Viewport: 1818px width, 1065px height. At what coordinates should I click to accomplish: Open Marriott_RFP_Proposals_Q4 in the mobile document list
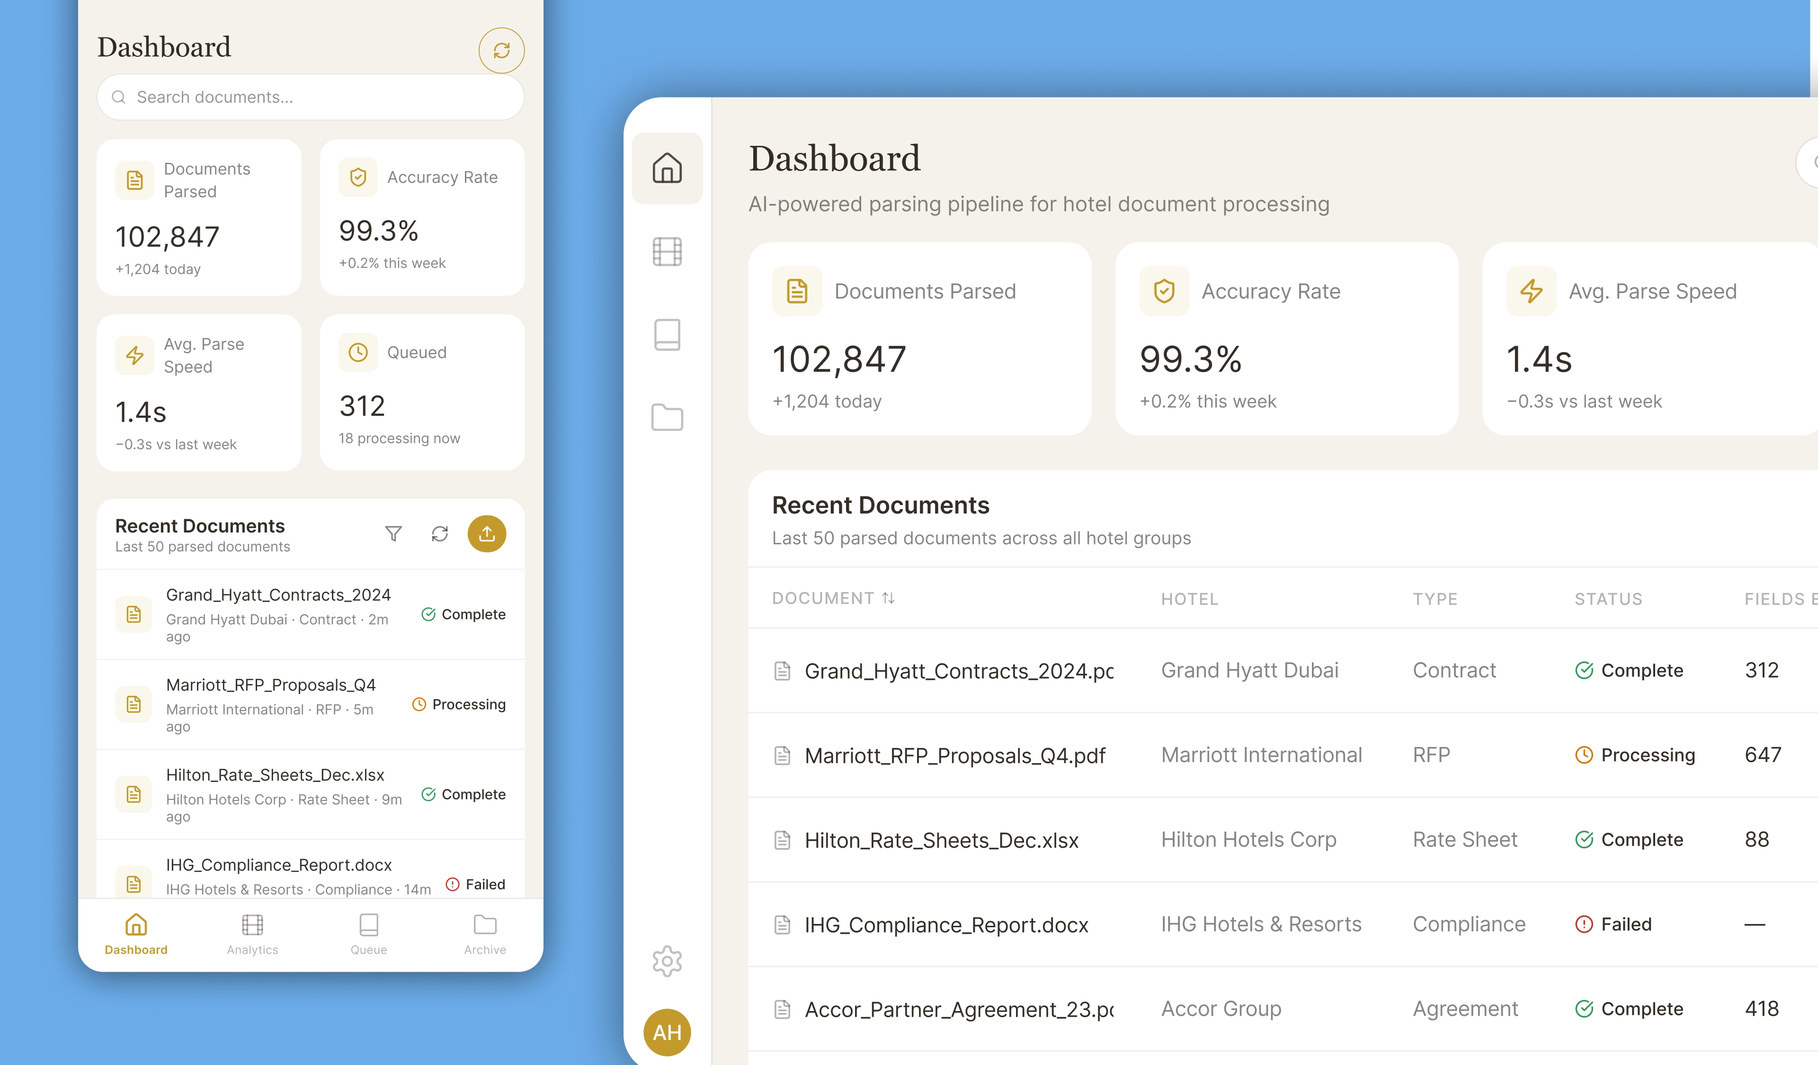click(310, 704)
